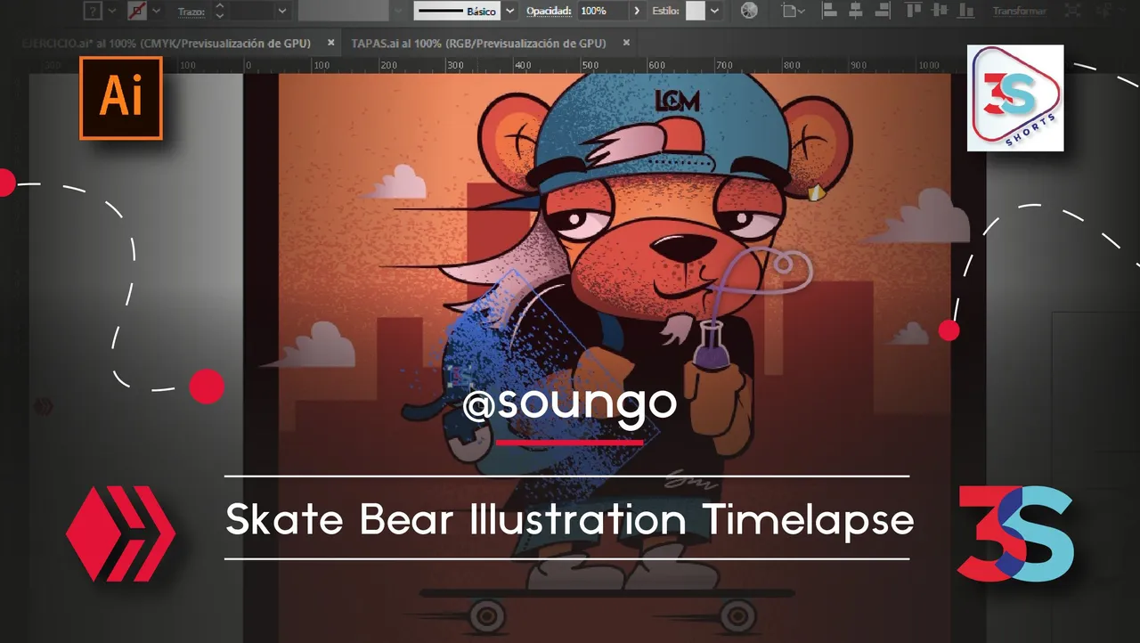
Task: Open the Transformar panel link
Action: [x=1020, y=11]
